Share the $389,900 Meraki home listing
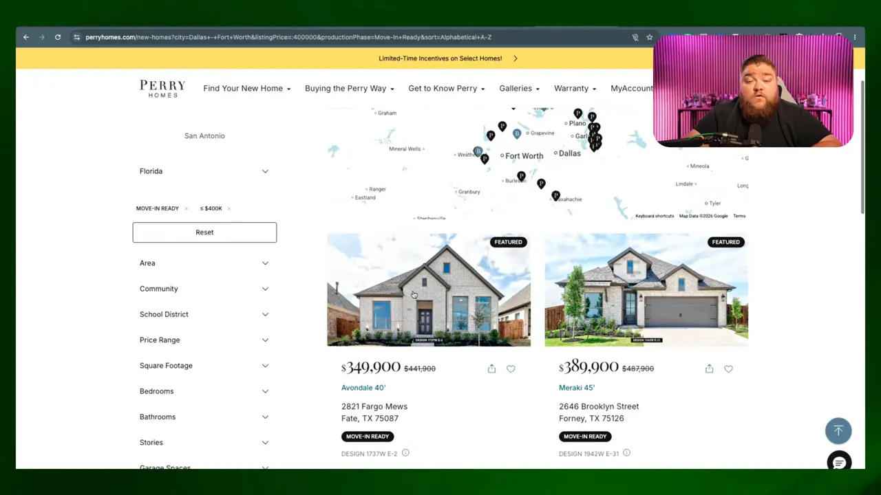This screenshot has height=495, width=881. point(709,368)
